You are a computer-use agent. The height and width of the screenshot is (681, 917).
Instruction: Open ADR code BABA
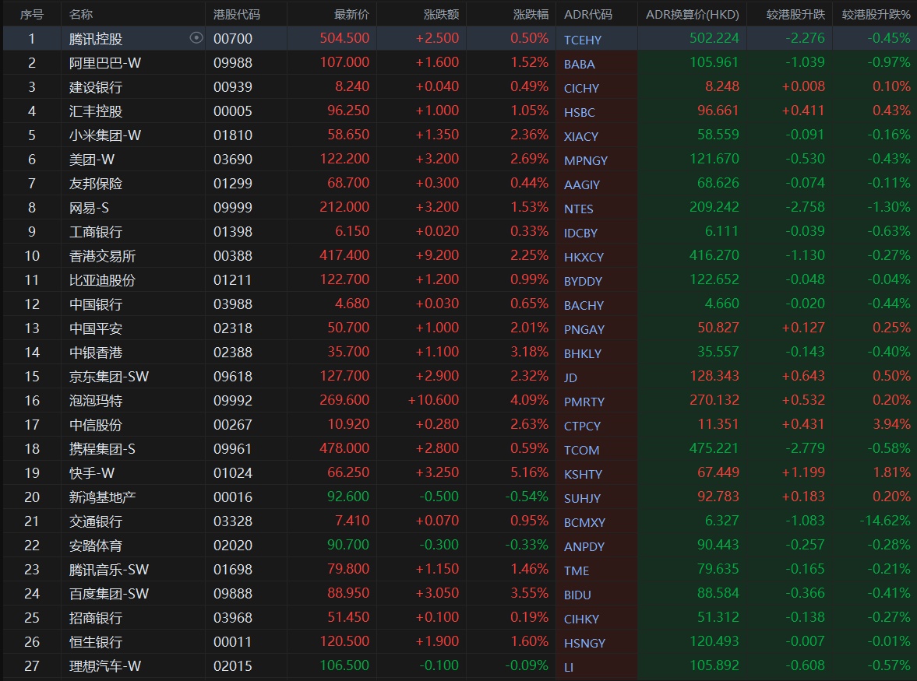click(x=579, y=64)
